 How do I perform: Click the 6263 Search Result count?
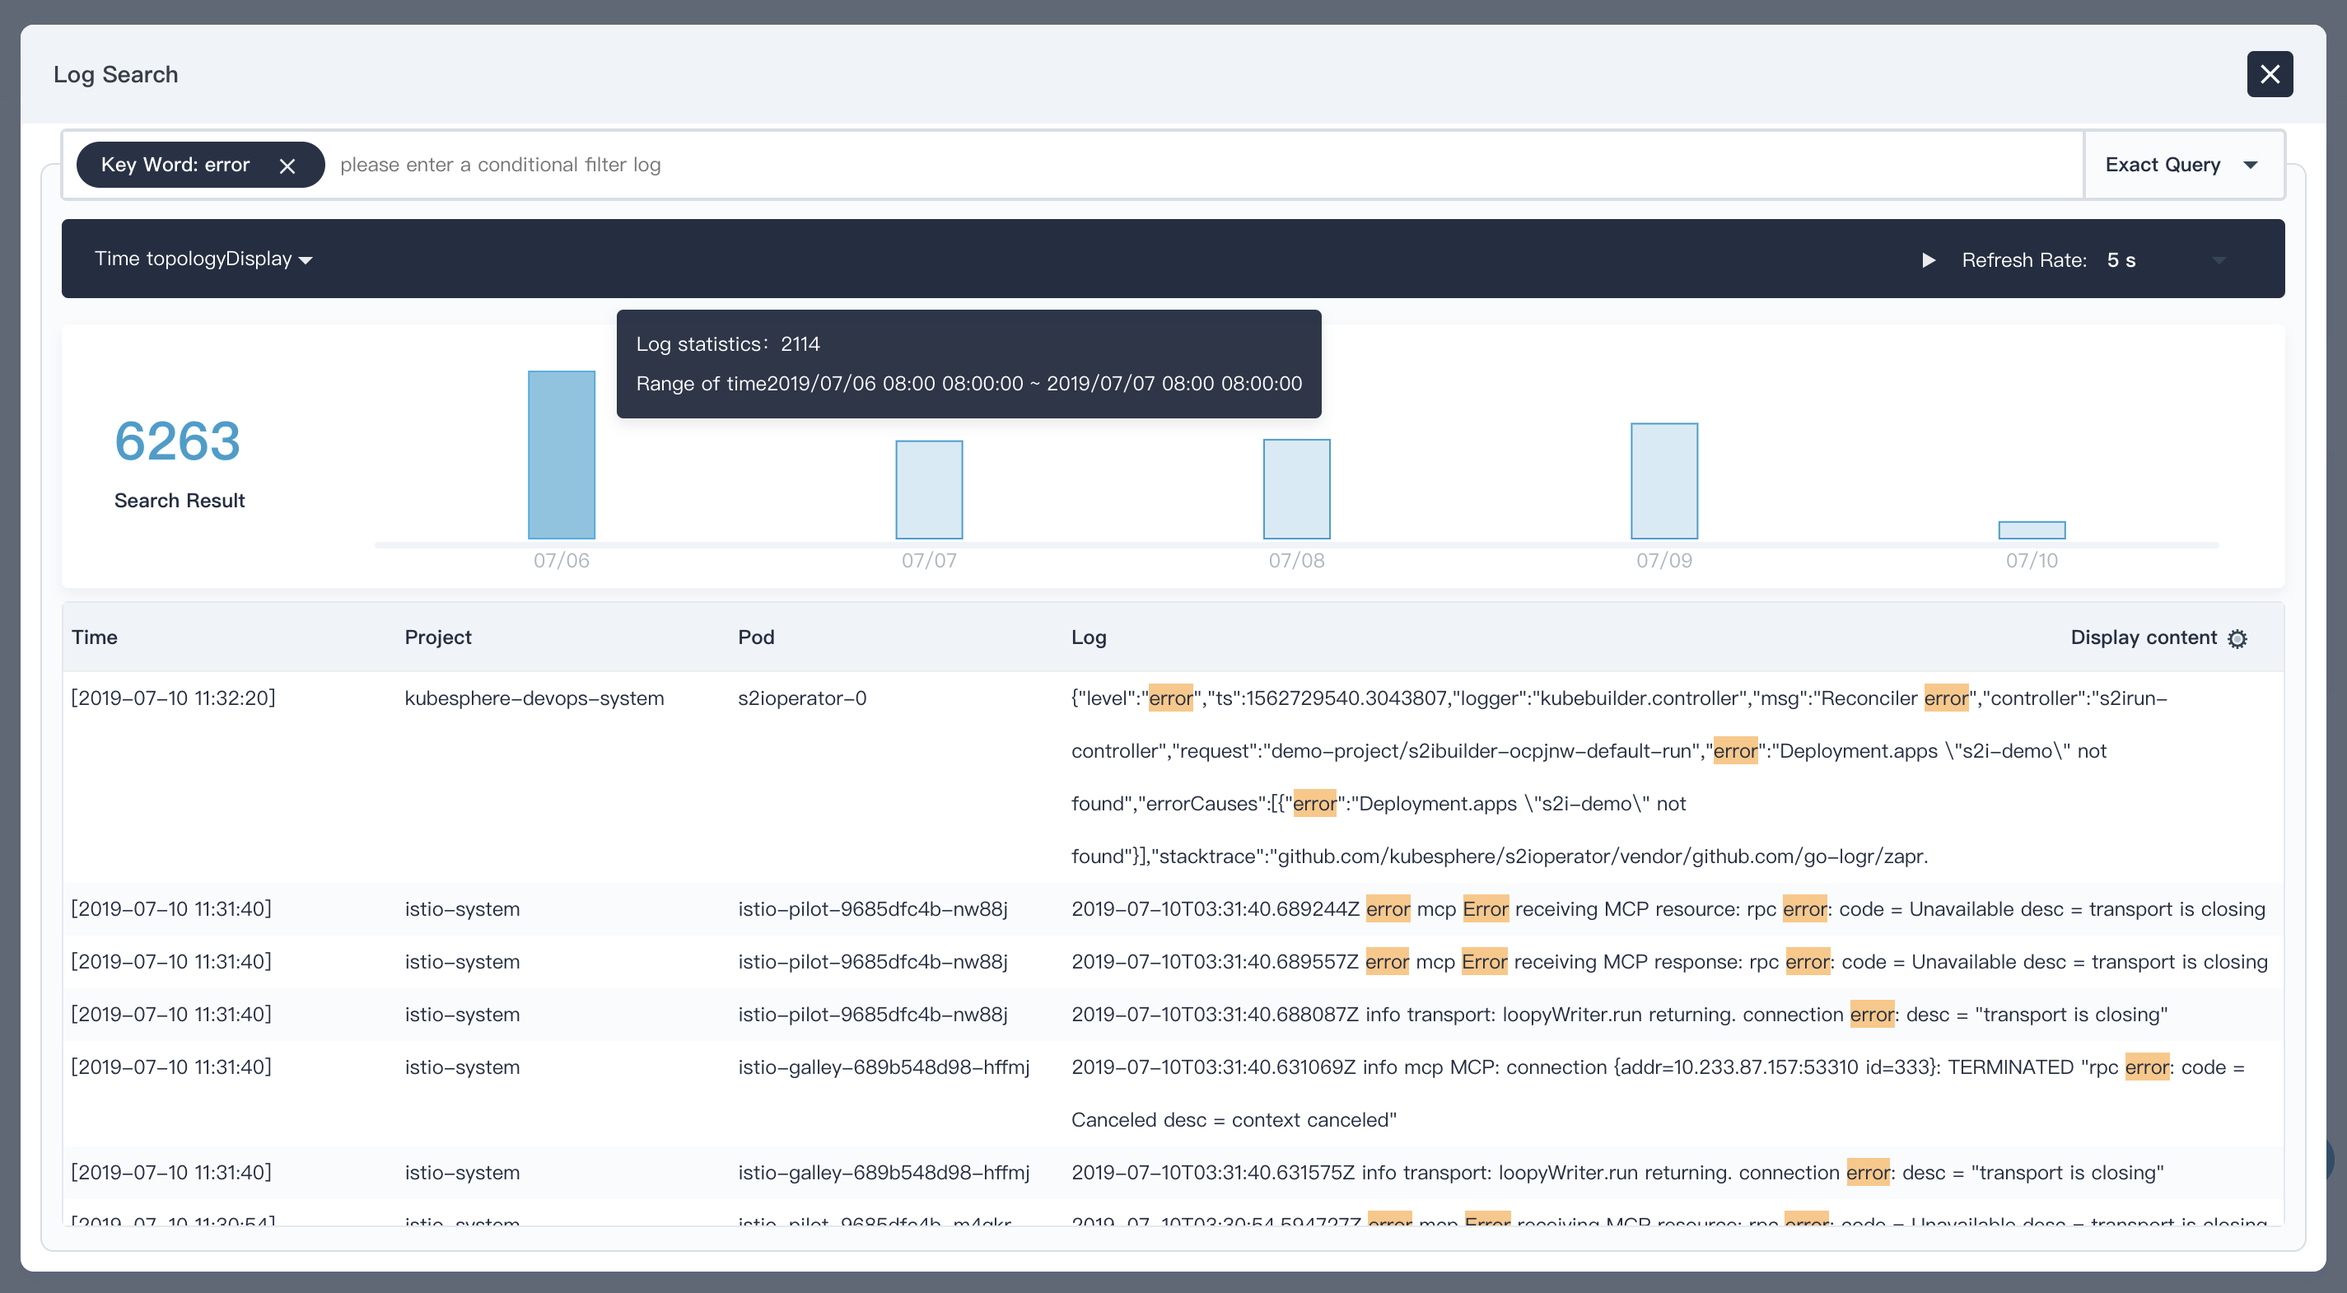click(178, 442)
